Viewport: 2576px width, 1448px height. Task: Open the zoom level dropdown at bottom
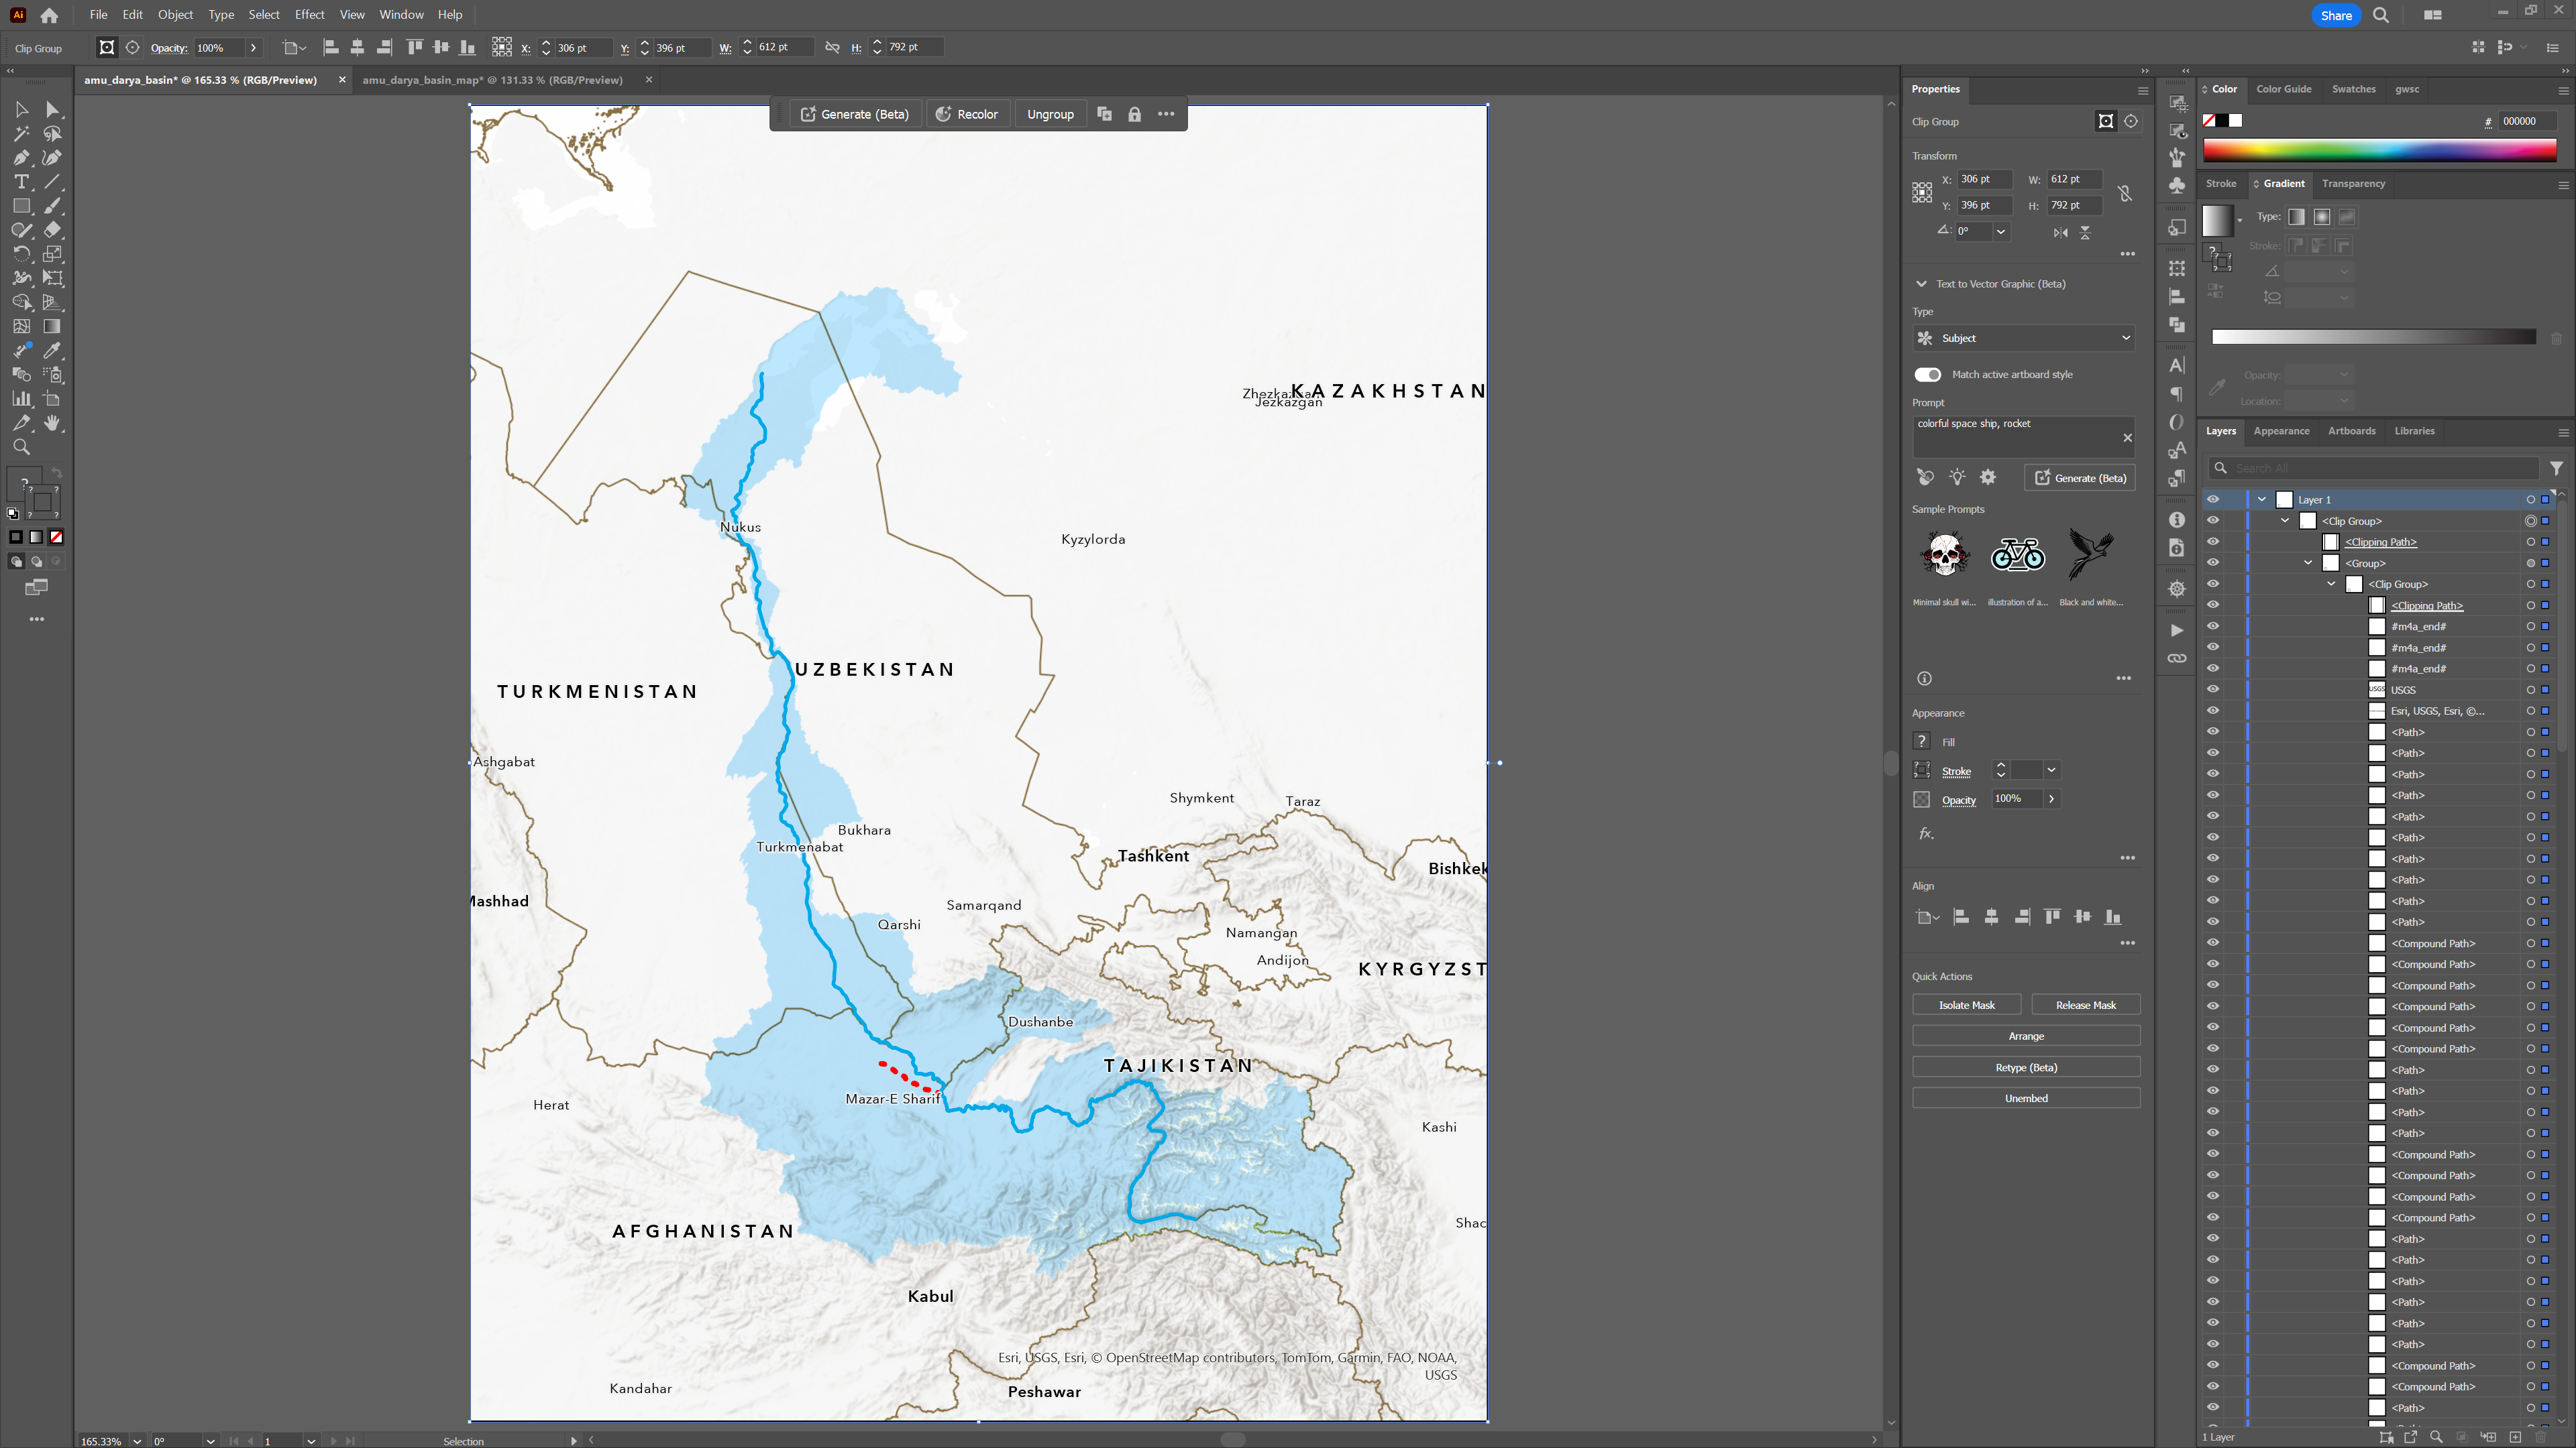click(137, 1441)
